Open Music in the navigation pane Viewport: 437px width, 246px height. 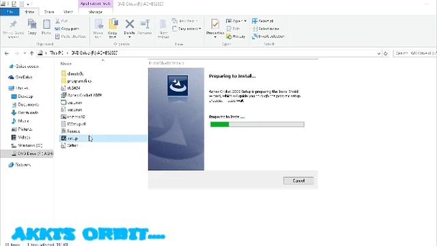click(20, 121)
